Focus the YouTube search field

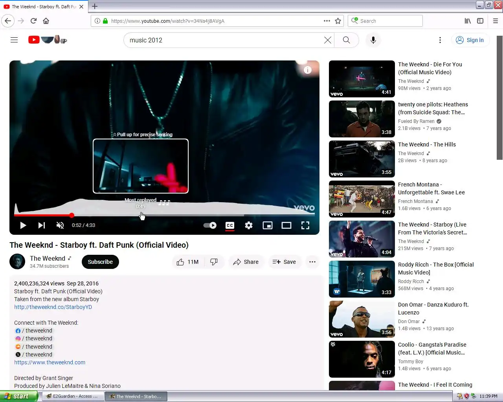pos(224,40)
